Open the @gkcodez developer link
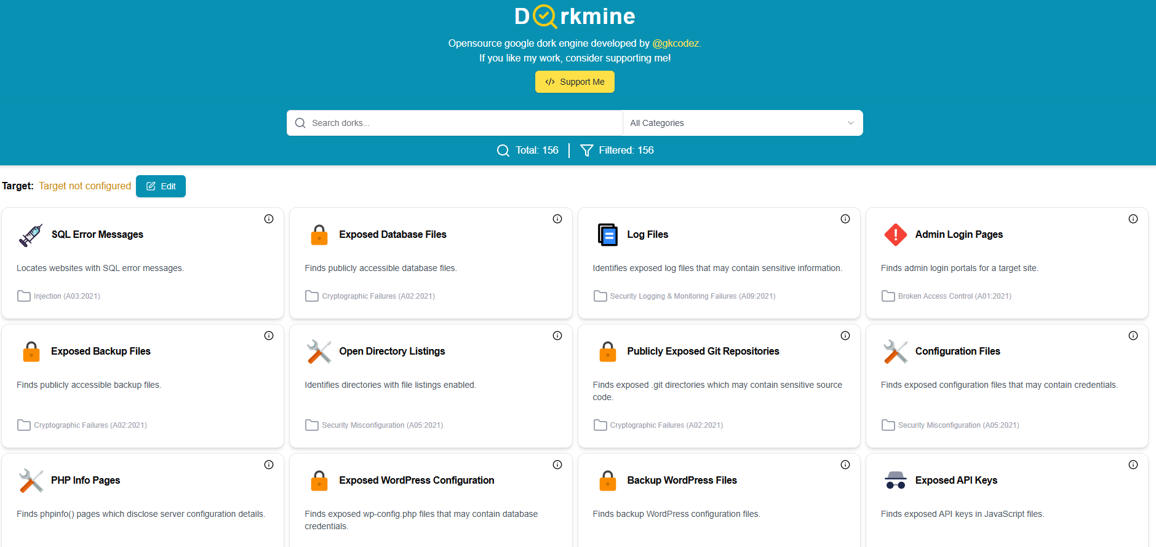This screenshot has width=1156, height=547. click(675, 43)
